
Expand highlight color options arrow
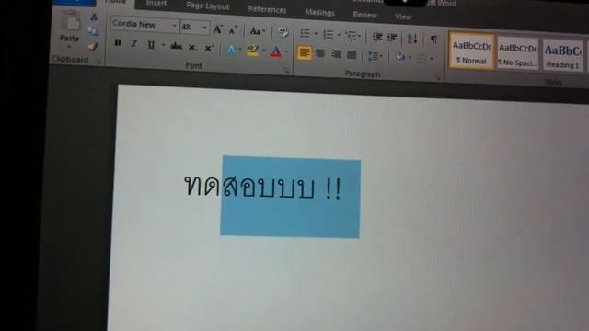tap(263, 51)
